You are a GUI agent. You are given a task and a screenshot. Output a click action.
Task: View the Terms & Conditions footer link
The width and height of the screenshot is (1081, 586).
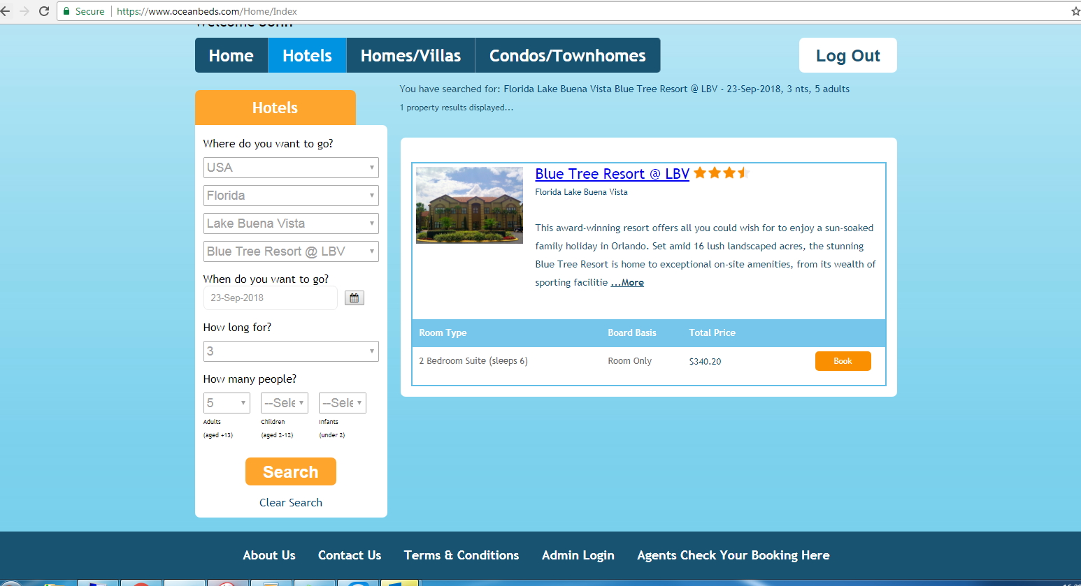(461, 555)
